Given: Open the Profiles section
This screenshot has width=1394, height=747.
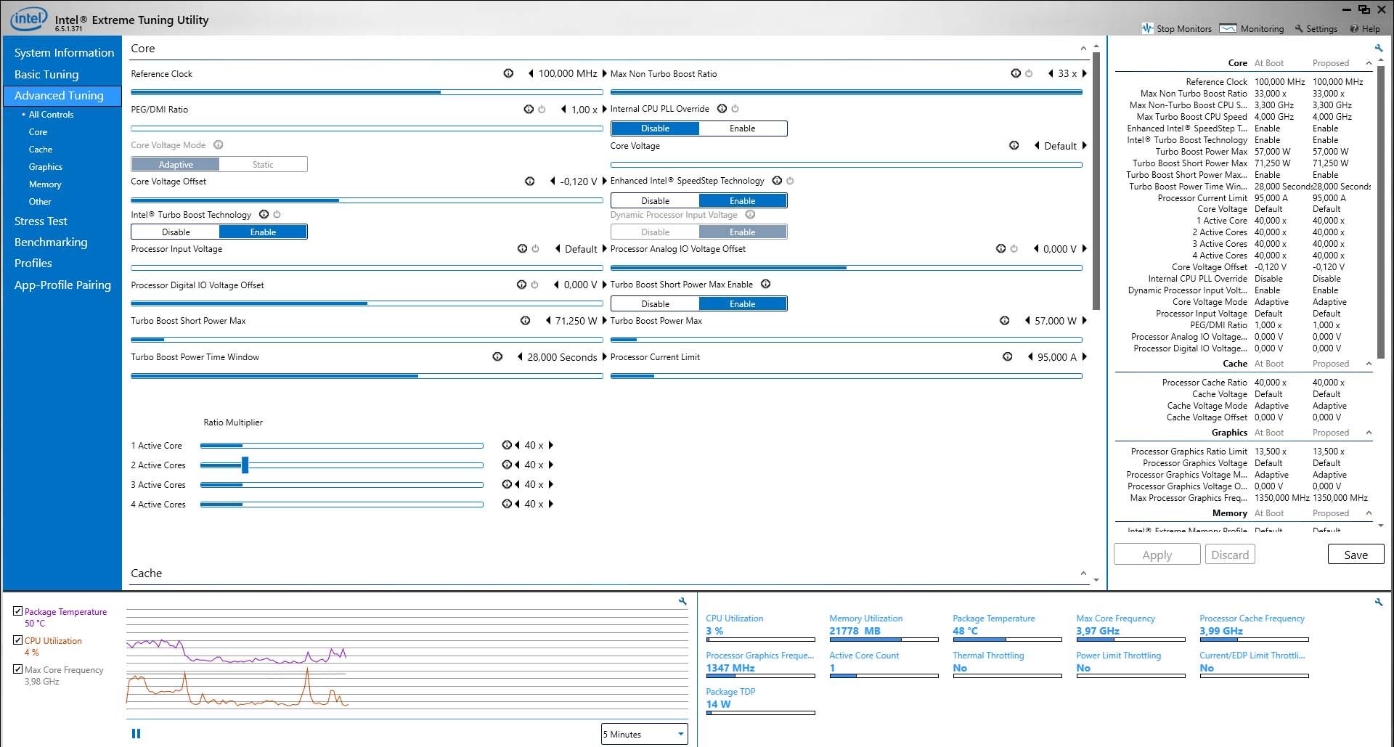Looking at the screenshot, I should pos(33,264).
